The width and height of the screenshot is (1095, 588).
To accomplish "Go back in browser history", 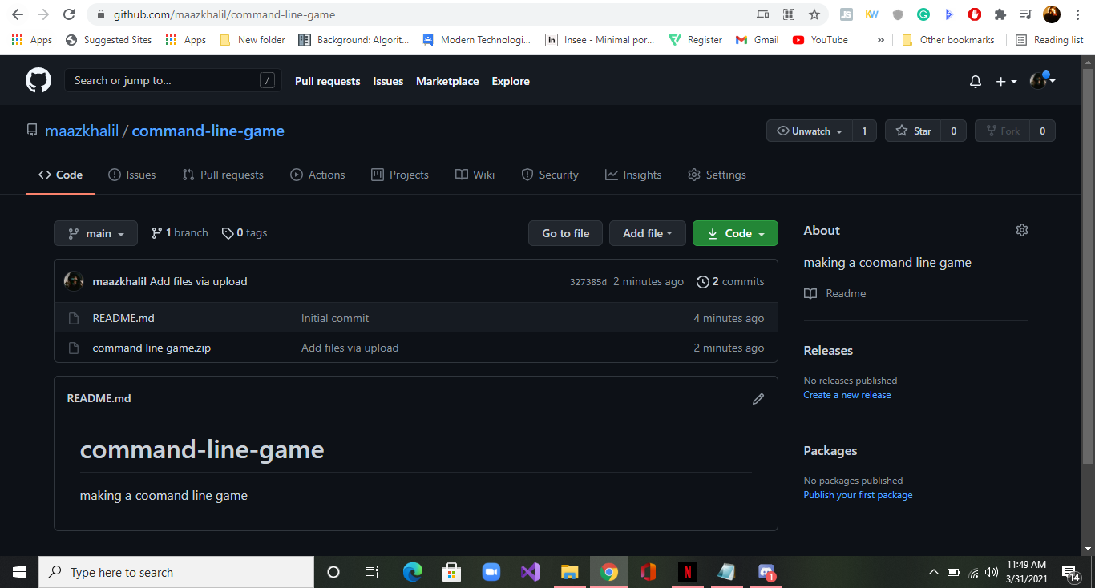I will tap(18, 14).
